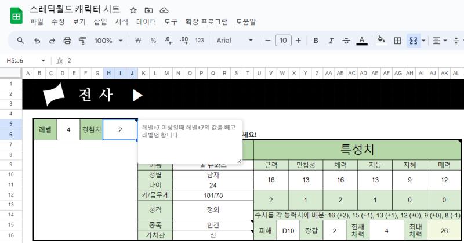Image resolution: width=464 pixels, height=243 pixels.
Task: Select the experience cell showing 2
Action: coord(120,130)
